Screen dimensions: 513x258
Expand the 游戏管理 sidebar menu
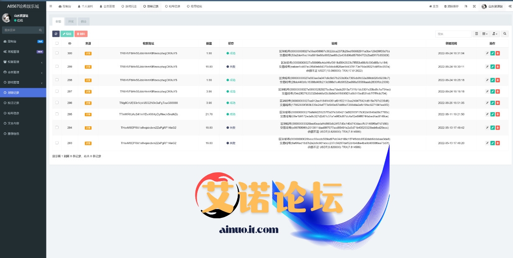pyautogui.click(x=23, y=82)
